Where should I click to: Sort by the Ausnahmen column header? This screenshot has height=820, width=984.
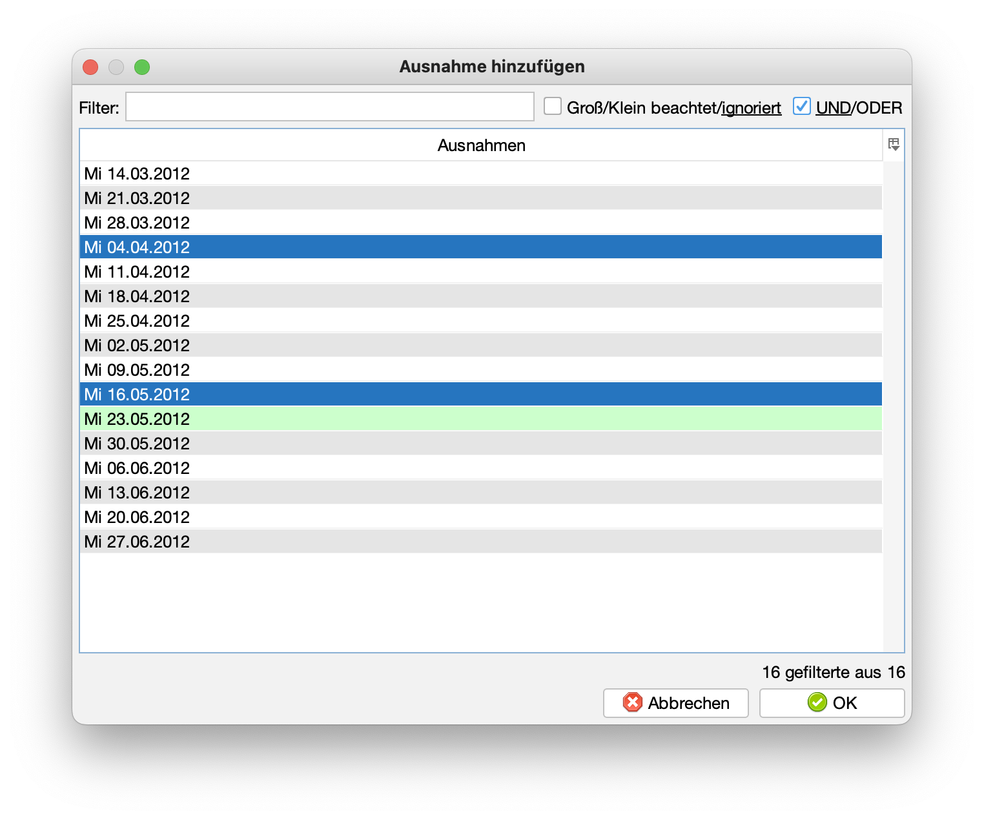click(x=481, y=145)
